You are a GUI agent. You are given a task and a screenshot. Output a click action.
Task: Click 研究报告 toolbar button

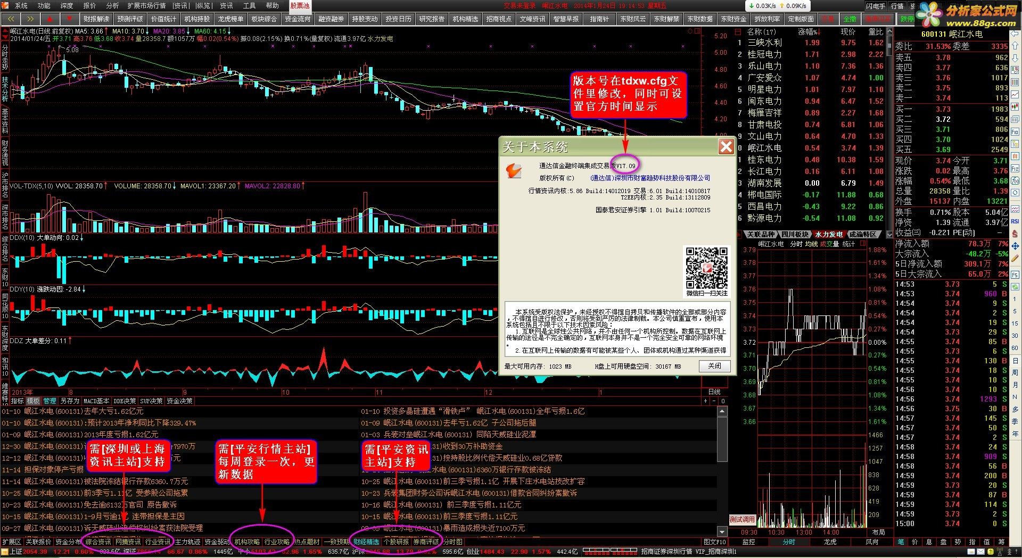click(432, 19)
